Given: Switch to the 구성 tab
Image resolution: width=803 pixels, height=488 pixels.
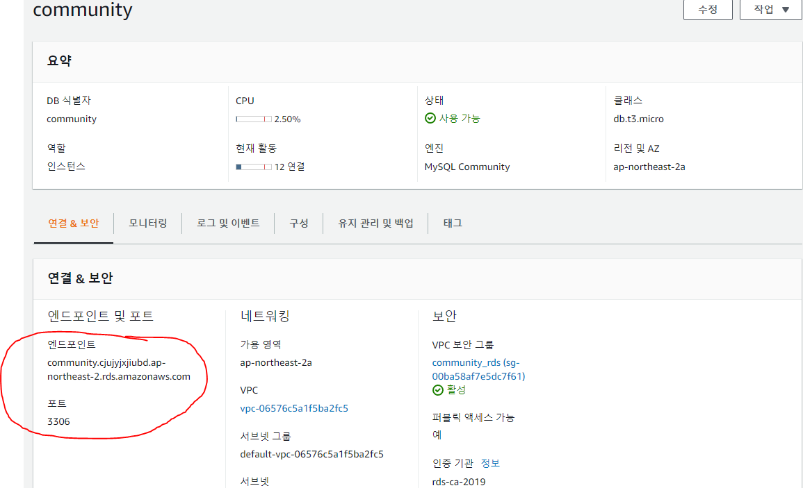Looking at the screenshot, I should tap(298, 223).
